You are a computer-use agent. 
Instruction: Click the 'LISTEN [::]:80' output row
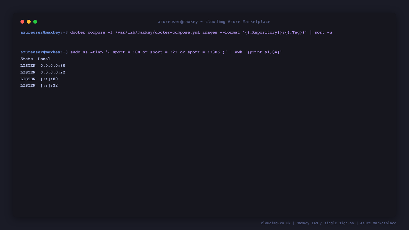[39, 79]
